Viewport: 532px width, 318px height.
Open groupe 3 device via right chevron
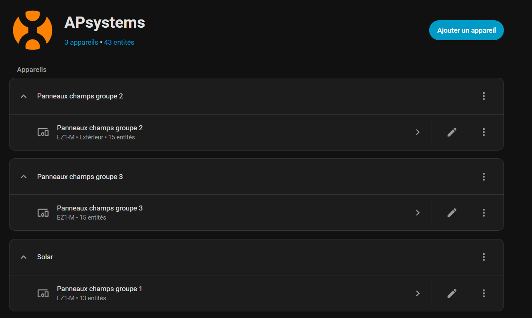[x=418, y=213]
